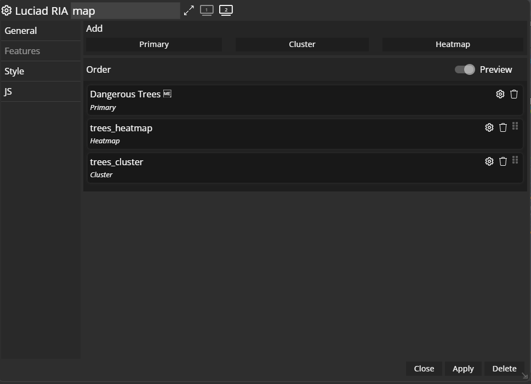Toggle the Preview switch
The width and height of the screenshot is (531, 384).
(465, 69)
